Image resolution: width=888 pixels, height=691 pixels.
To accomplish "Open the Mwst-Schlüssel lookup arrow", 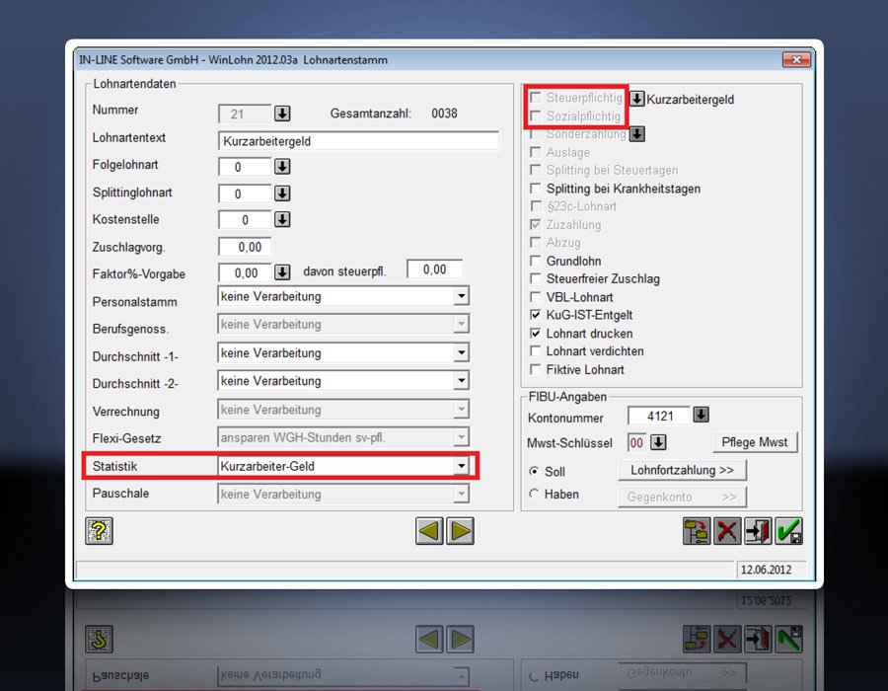I will (x=658, y=442).
